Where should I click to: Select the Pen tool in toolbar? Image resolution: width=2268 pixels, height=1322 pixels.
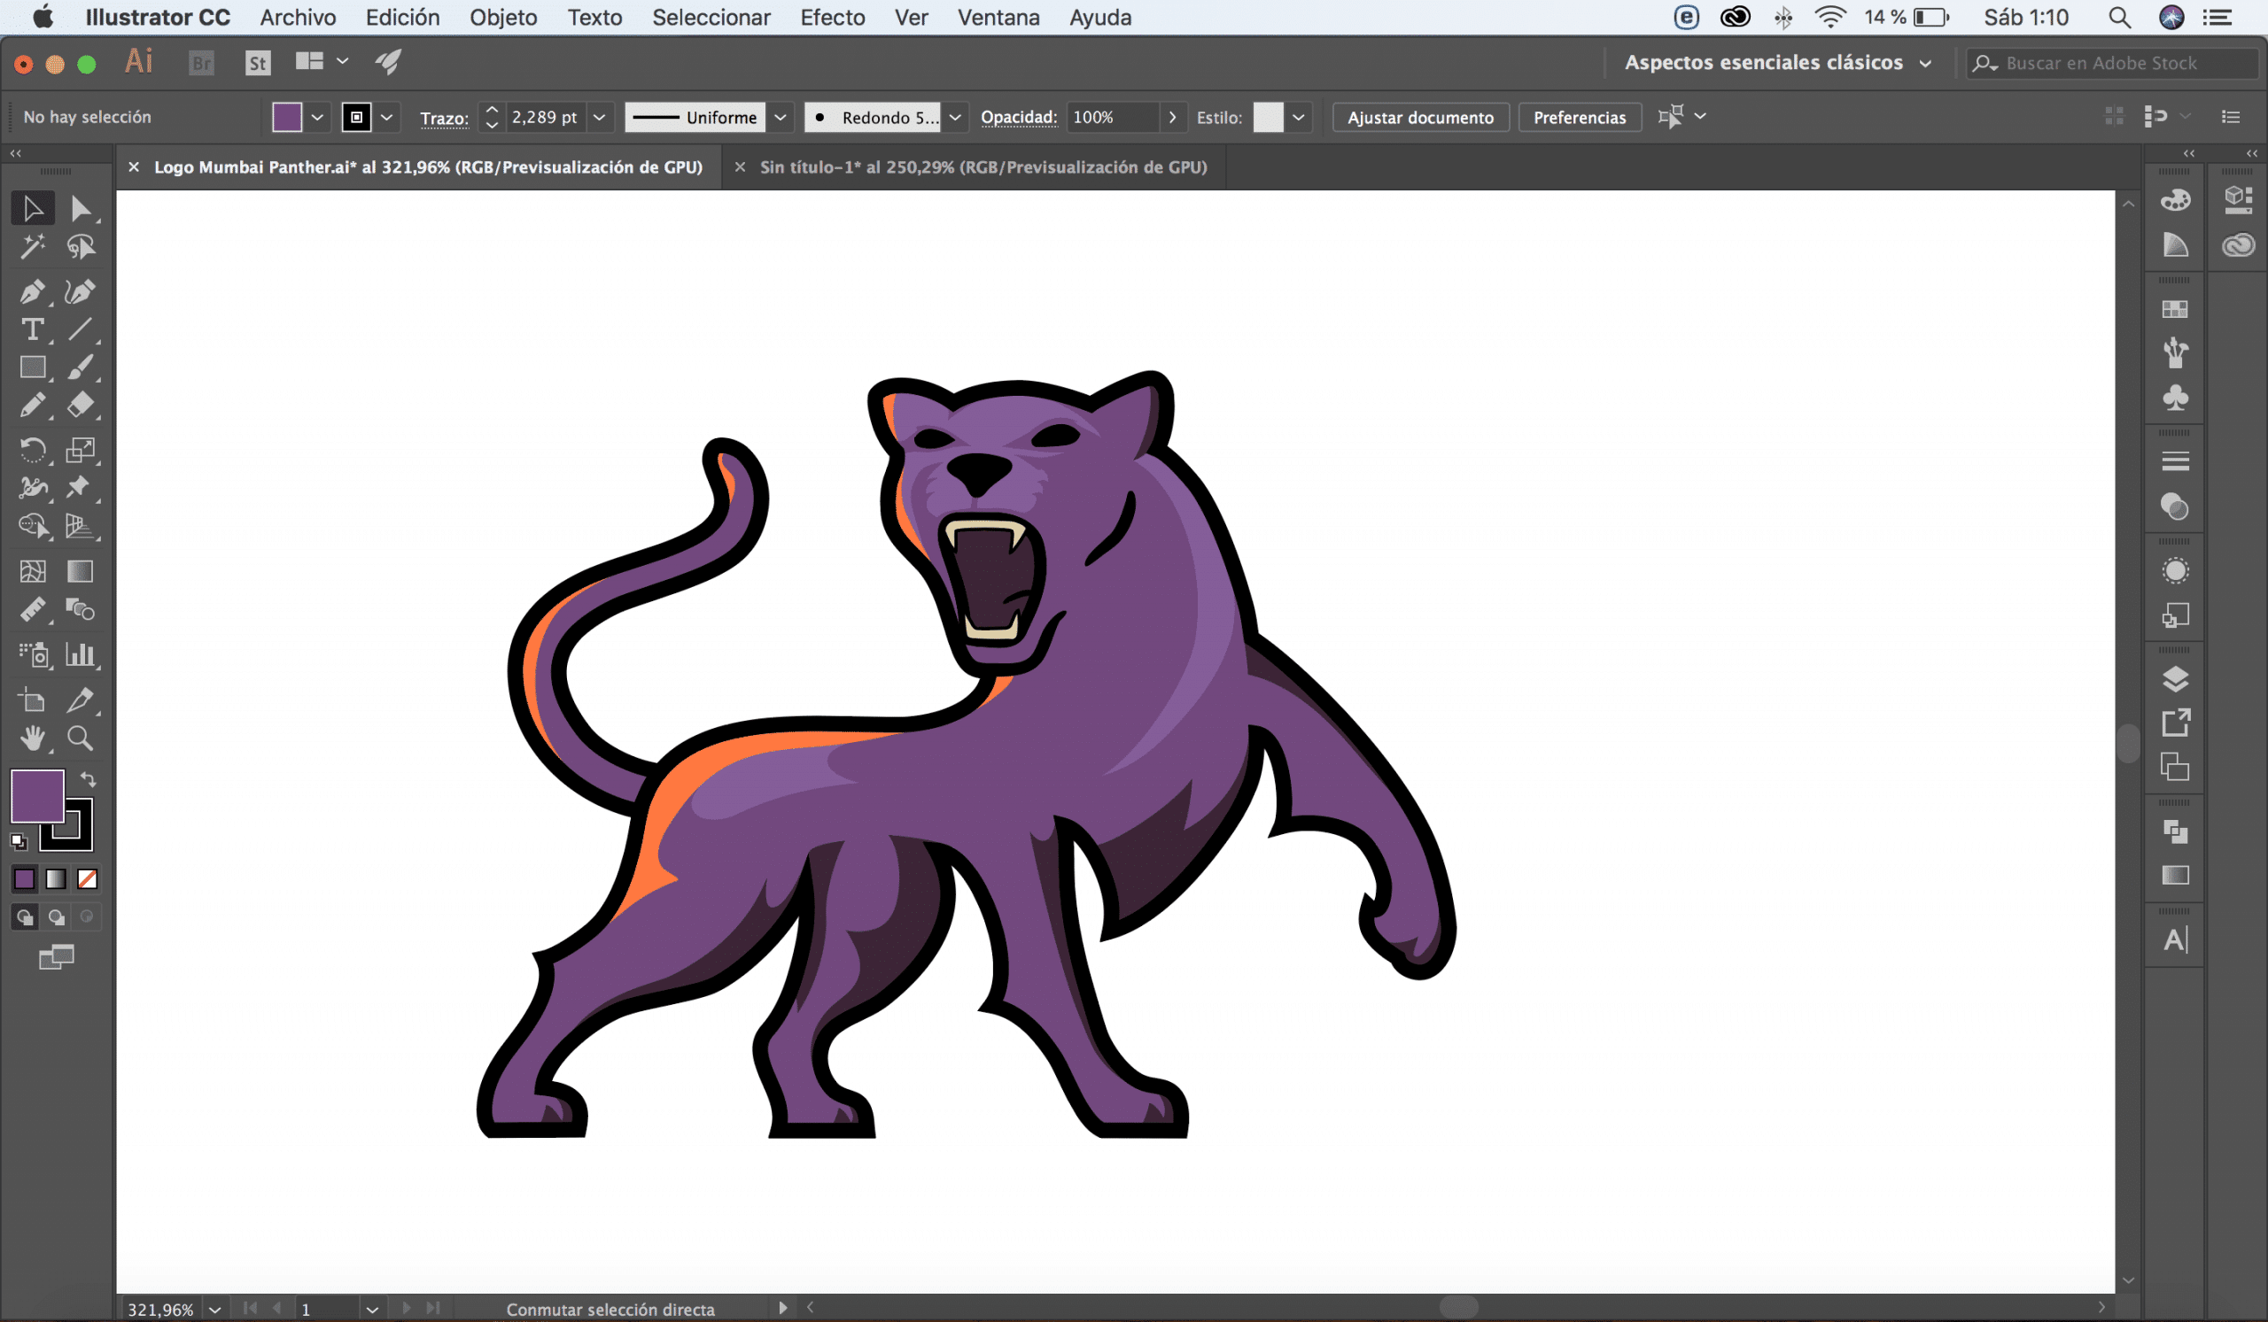point(32,291)
